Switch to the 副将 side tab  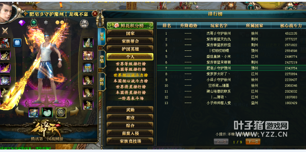[102, 82]
